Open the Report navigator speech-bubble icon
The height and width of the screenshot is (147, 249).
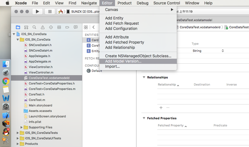tap(75, 27)
